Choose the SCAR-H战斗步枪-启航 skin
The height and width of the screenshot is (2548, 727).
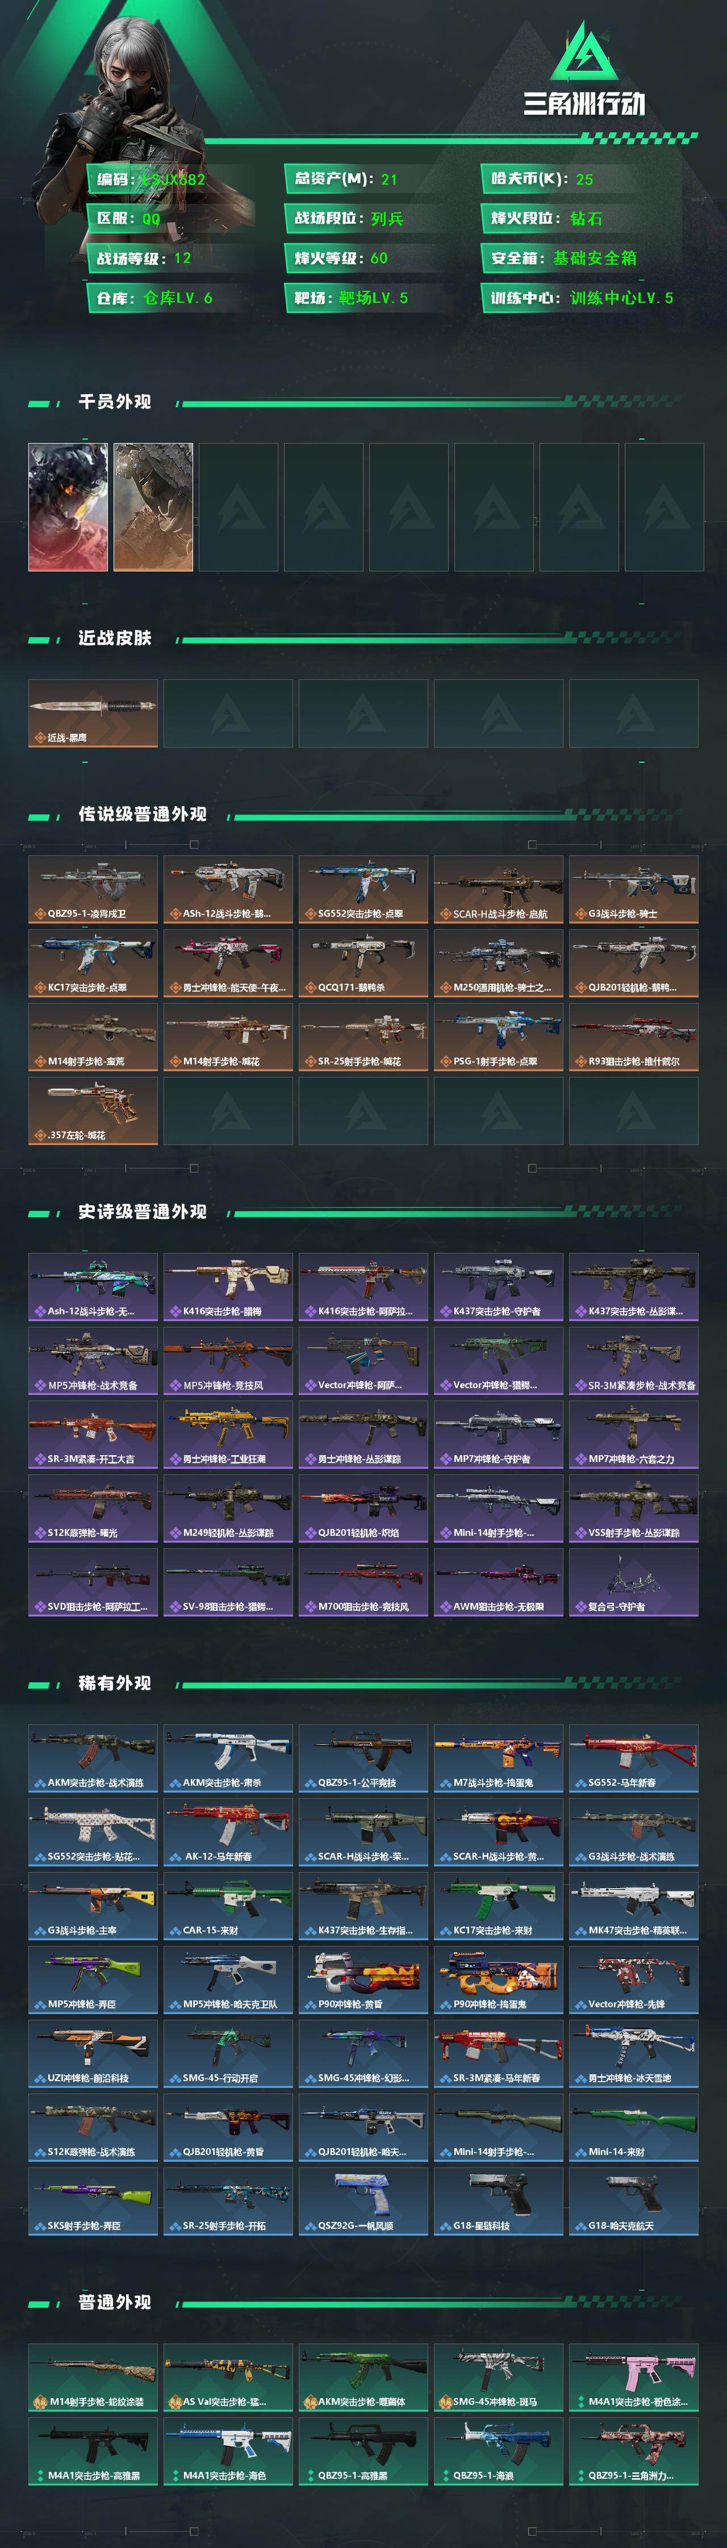[499, 889]
